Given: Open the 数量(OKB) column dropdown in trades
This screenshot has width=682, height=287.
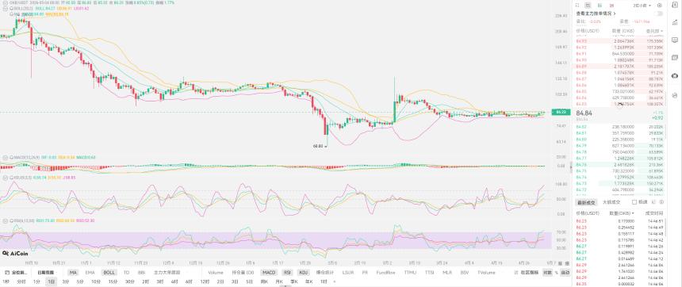Looking at the screenshot, I should coord(622,213).
